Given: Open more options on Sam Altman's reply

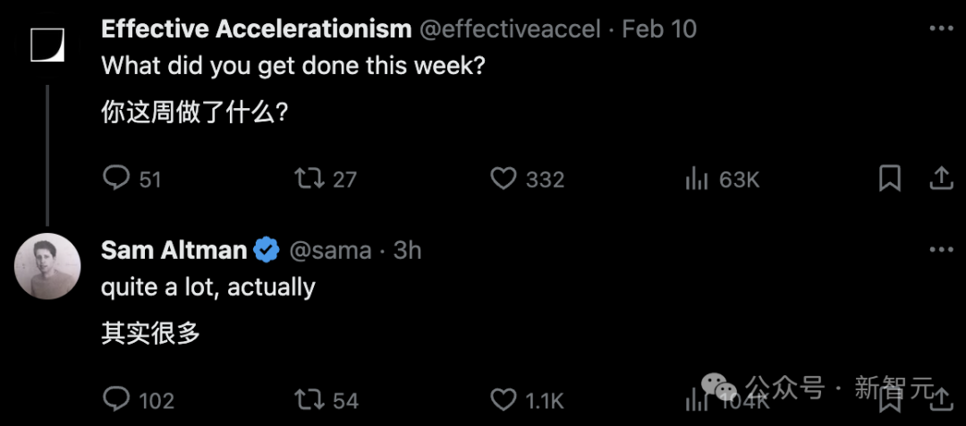Looking at the screenshot, I should click(941, 249).
